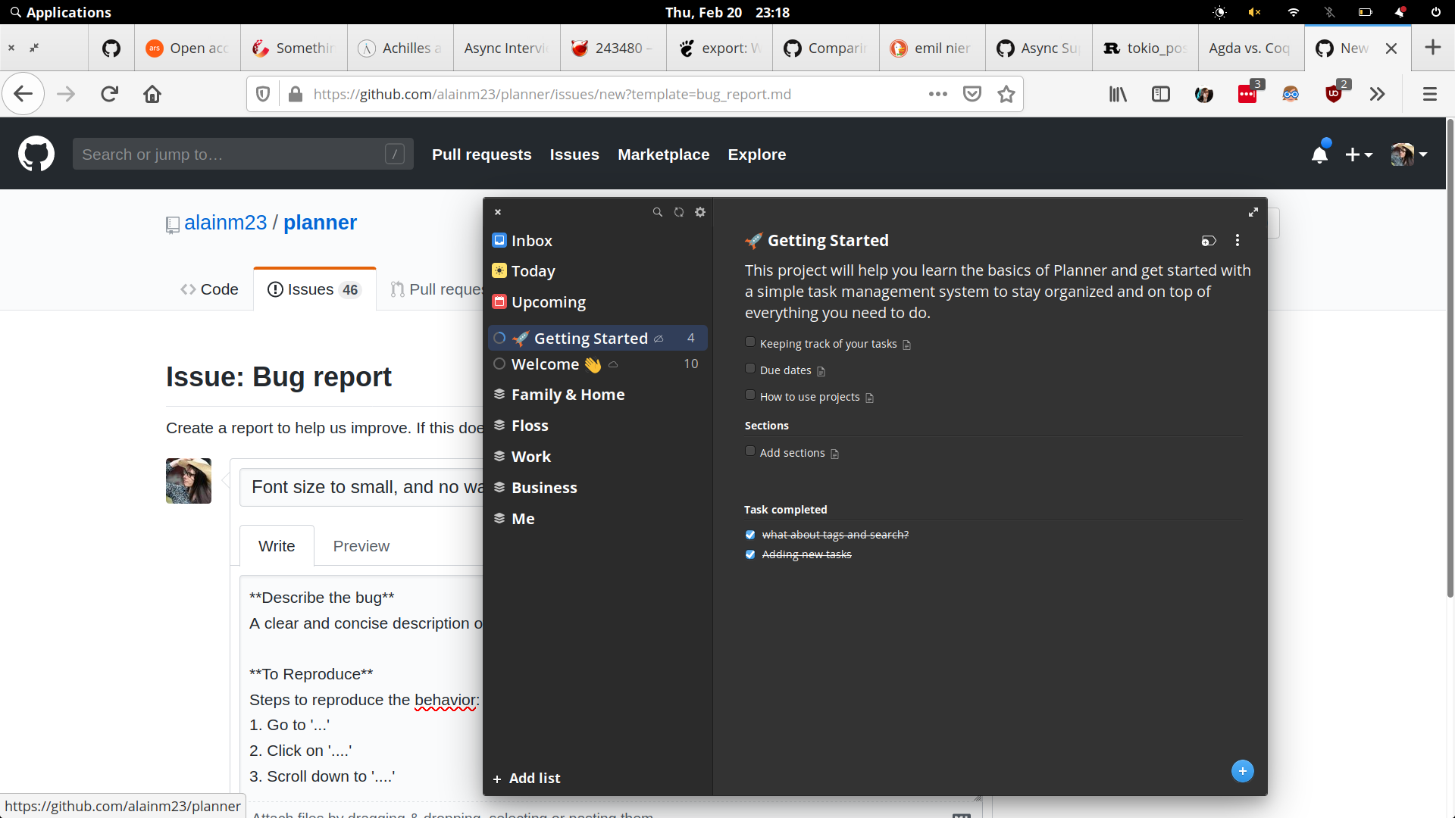Check the Due dates task
1455x818 pixels.
tap(750, 368)
